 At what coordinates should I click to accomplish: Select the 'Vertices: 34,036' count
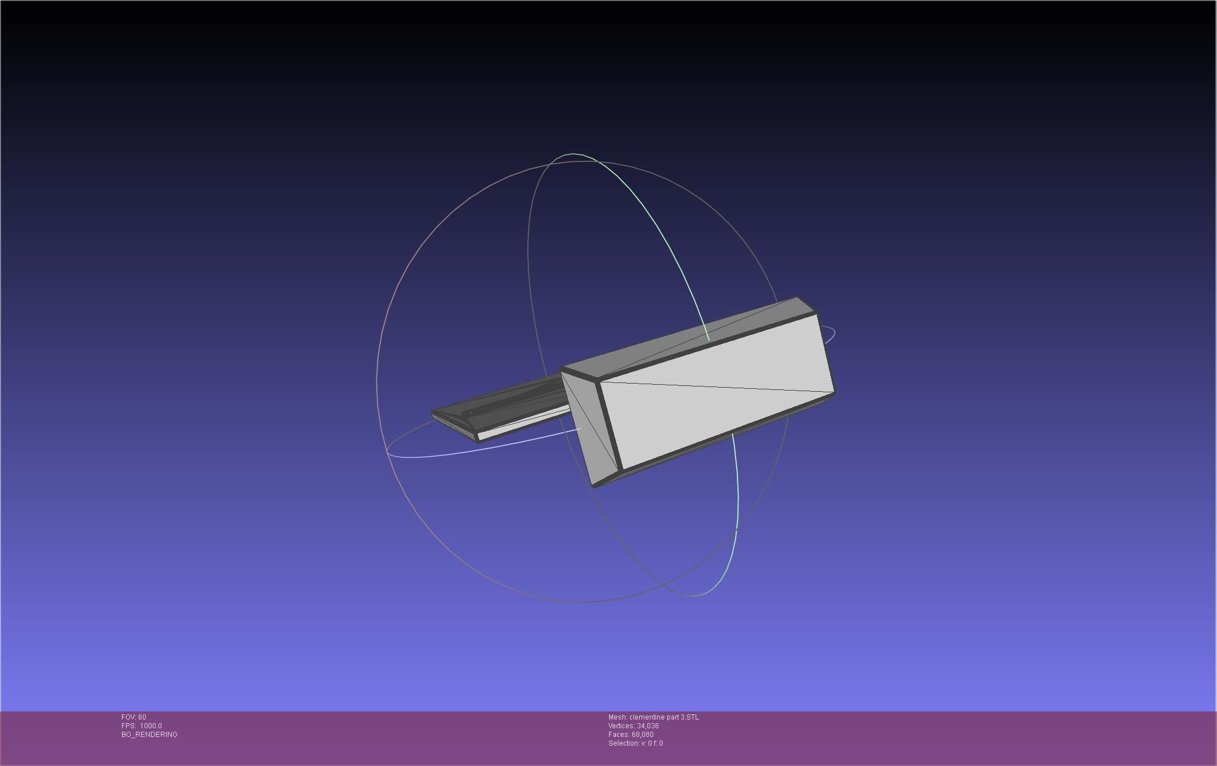click(633, 726)
